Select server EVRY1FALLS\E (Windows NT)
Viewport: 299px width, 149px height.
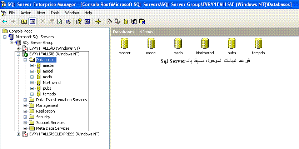[54, 54]
